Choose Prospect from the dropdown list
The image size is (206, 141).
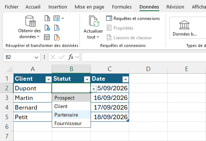71,98
